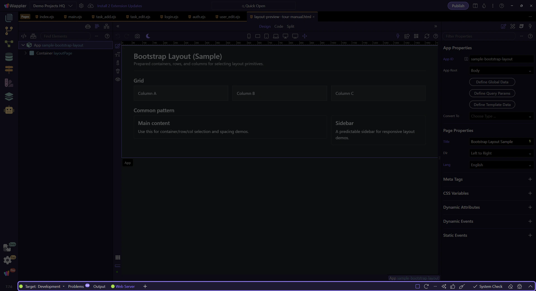
Task: Open the Database Manager sidebar icon
Action: pos(9,57)
